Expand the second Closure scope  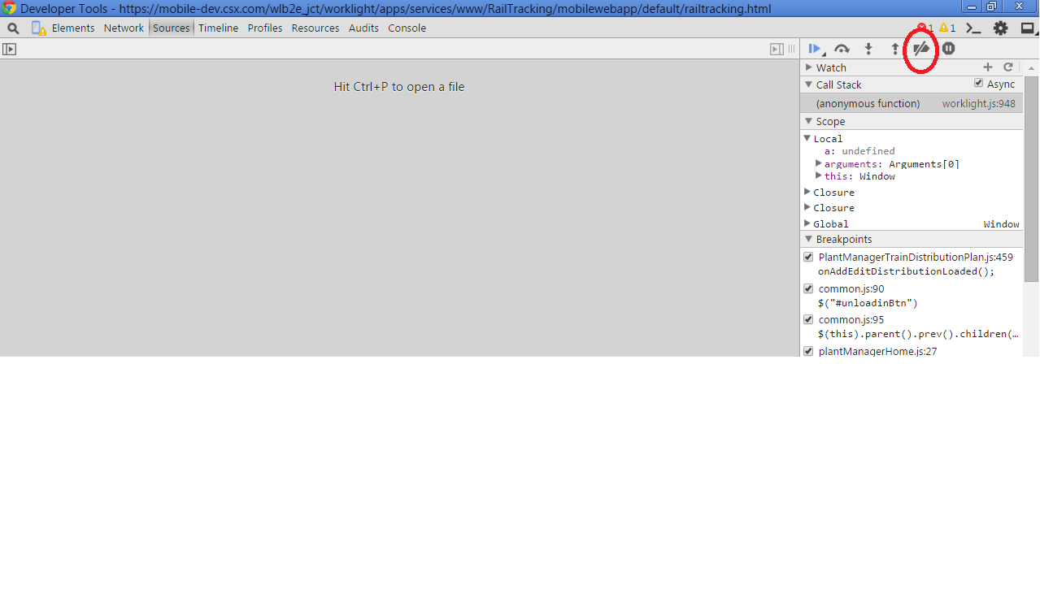[807, 207]
